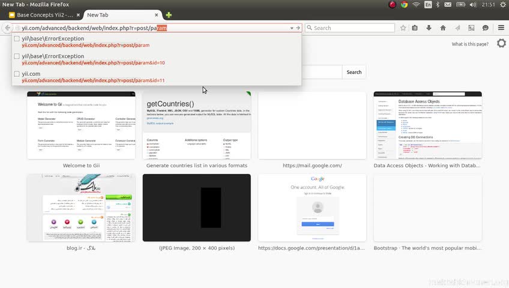The image size is (509, 288).
Task: Click Chrome icon in system tray
Action: [404, 5]
